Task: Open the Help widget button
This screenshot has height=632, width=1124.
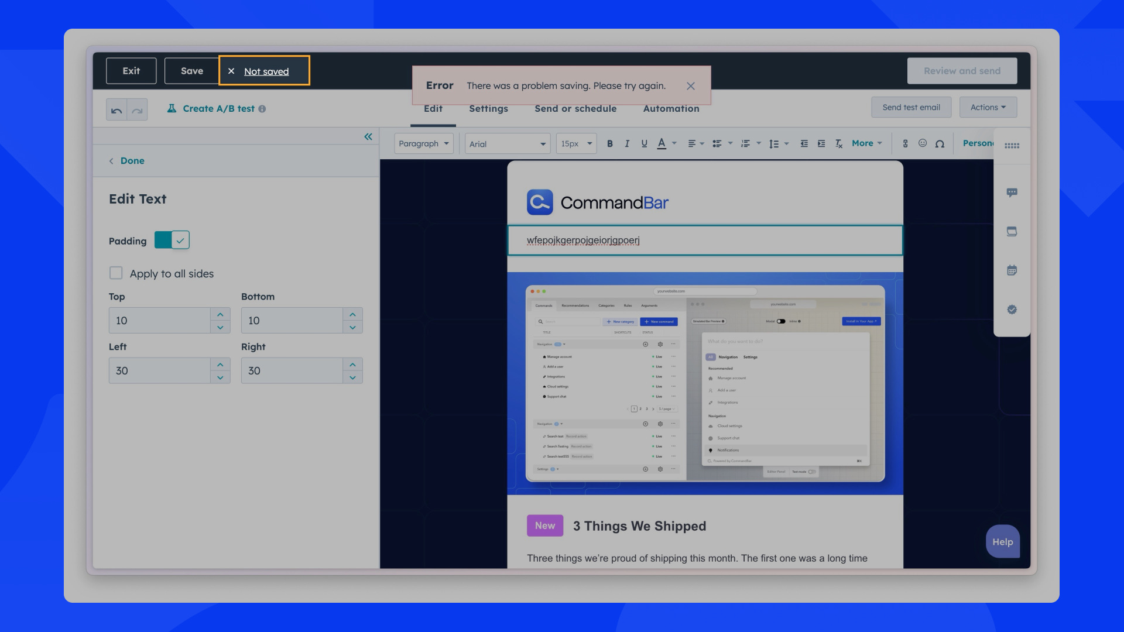Action: pos(1003,542)
